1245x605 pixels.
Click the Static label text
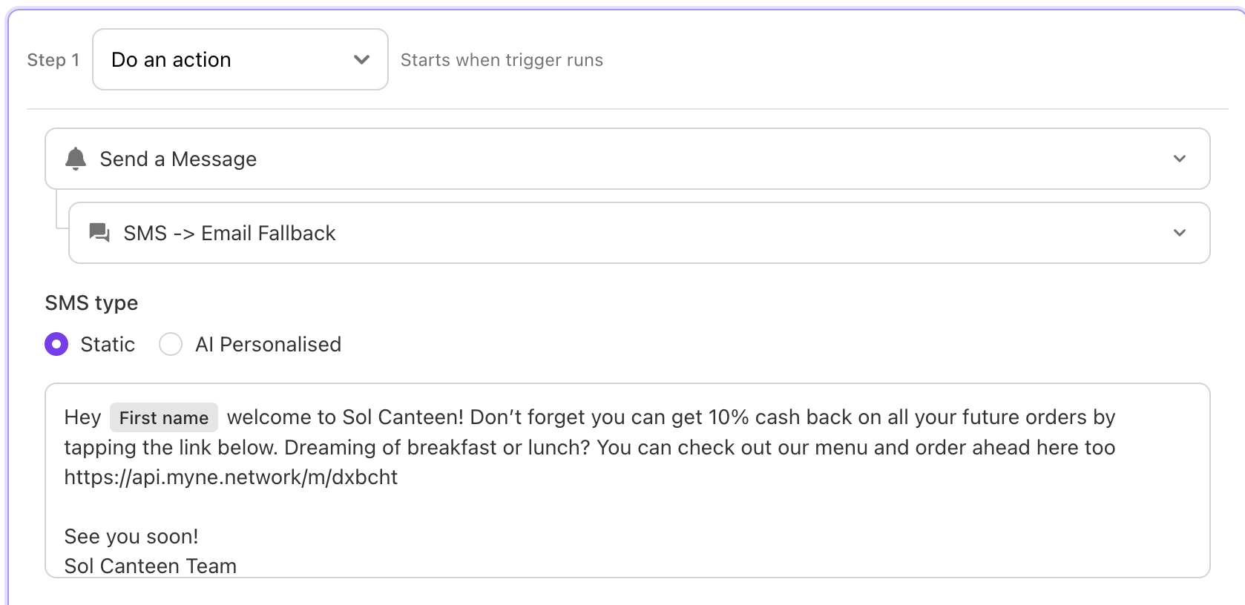click(108, 344)
